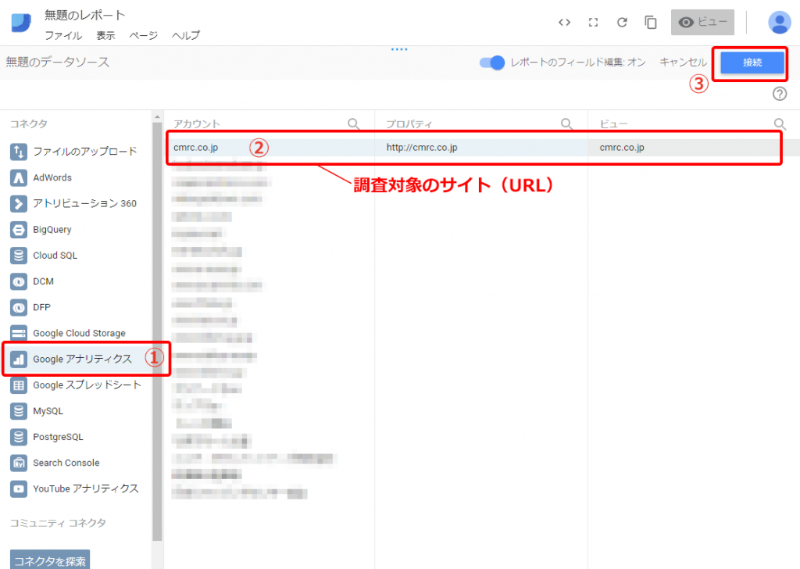Select the Google アナリティクス connector icon
Image resolution: width=800 pixels, height=569 pixels.
point(19,360)
